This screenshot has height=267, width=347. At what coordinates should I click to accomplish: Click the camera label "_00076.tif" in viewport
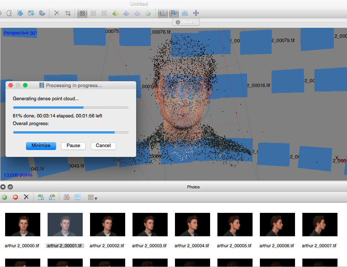[x=161, y=32]
